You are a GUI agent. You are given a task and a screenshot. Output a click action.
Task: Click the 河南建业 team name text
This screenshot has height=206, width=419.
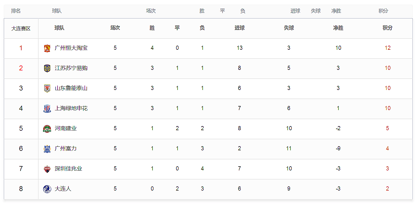click(66, 129)
